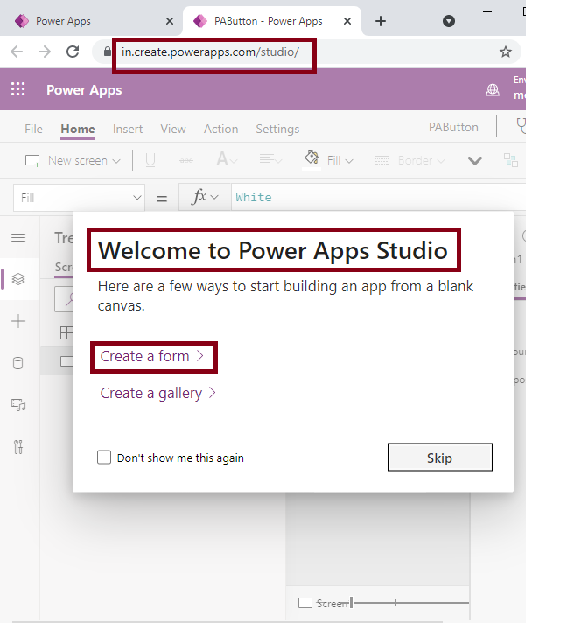The image size is (567, 623).
Task: Click the PAButton app name
Action: (x=453, y=127)
